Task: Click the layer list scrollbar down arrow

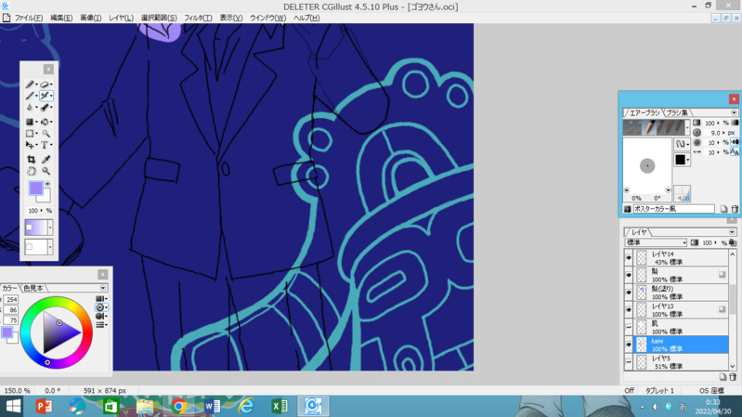Action: pos(733,366)
